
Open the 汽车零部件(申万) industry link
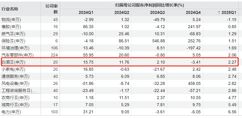coord(18,55)
